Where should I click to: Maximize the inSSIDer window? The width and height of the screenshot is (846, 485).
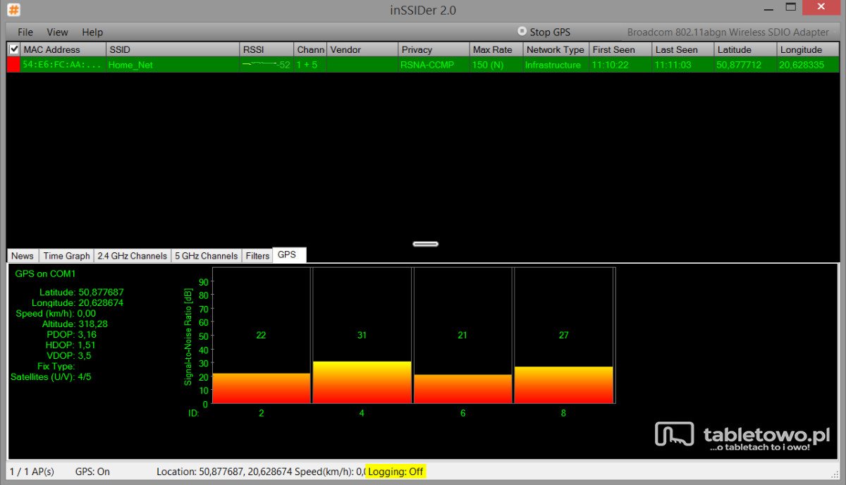coord(791,7)
